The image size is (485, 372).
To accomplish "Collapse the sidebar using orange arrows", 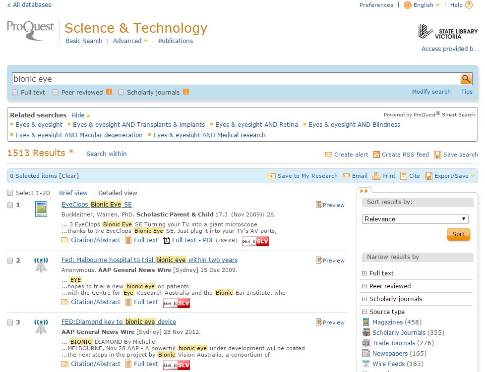I will 364,191.
